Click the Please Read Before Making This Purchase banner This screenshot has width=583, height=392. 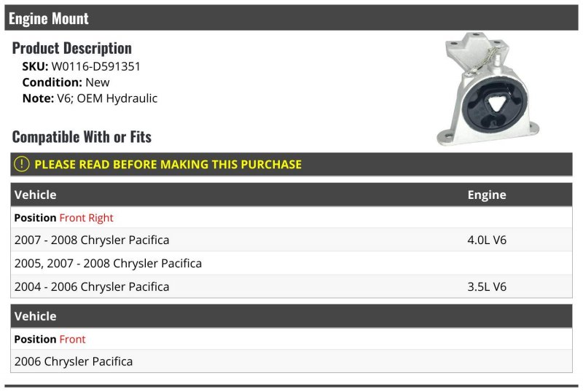[291, 164]
